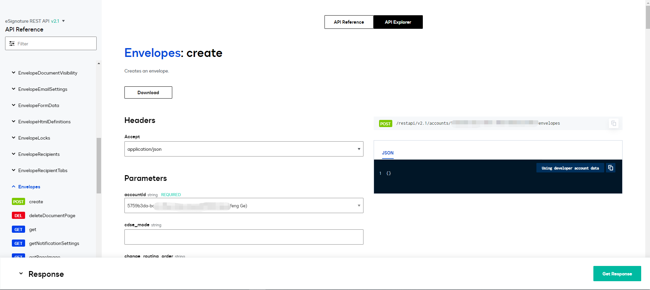Click the Headers section heading
The width and height of the screenshot is (650, 290).
pos(140,120)
